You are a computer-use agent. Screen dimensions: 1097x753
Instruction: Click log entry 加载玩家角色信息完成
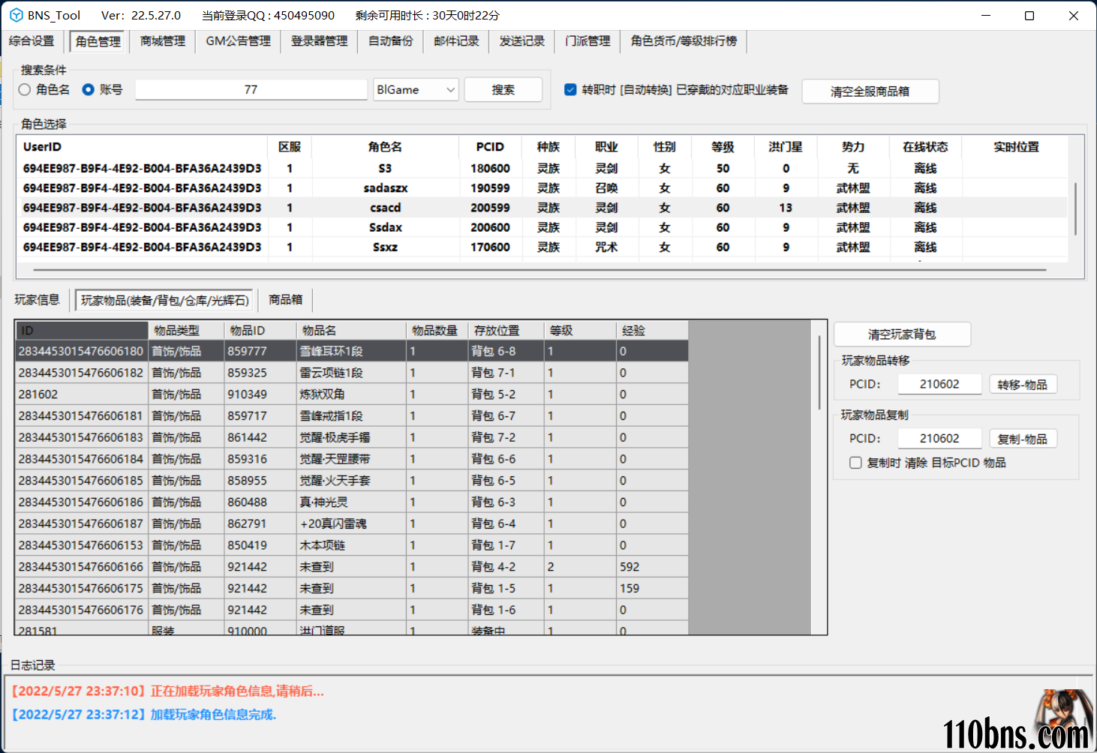pyautogui.click(x=144, y=715)
